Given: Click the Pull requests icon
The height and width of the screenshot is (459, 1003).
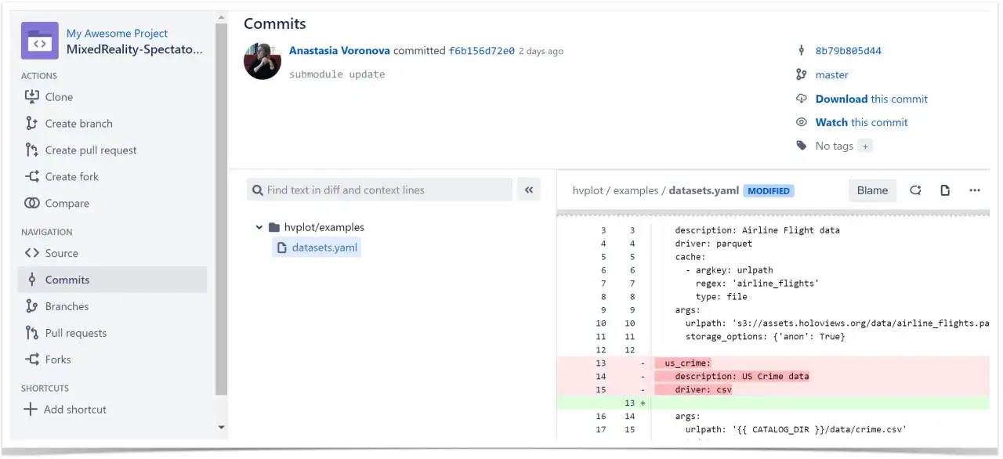Looking at the screenshot, I should (31, 333).
